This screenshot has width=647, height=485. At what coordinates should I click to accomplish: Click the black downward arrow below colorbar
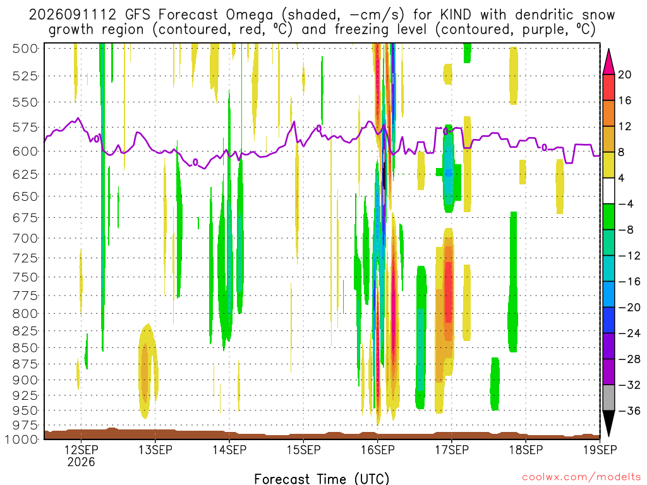pos(608,424)
